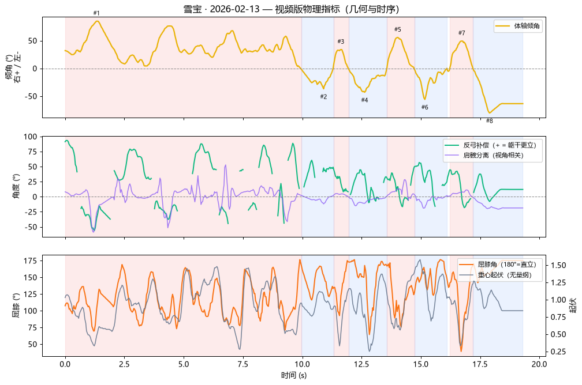Click the x-axis tick label 10.0
This screenshot has width=582, height=385.
(303, 364)
